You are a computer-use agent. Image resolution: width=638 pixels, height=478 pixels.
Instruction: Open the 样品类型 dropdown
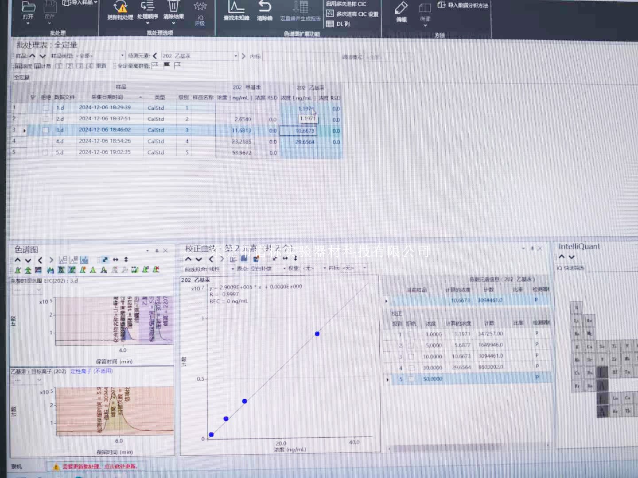(x=122, y=56)
